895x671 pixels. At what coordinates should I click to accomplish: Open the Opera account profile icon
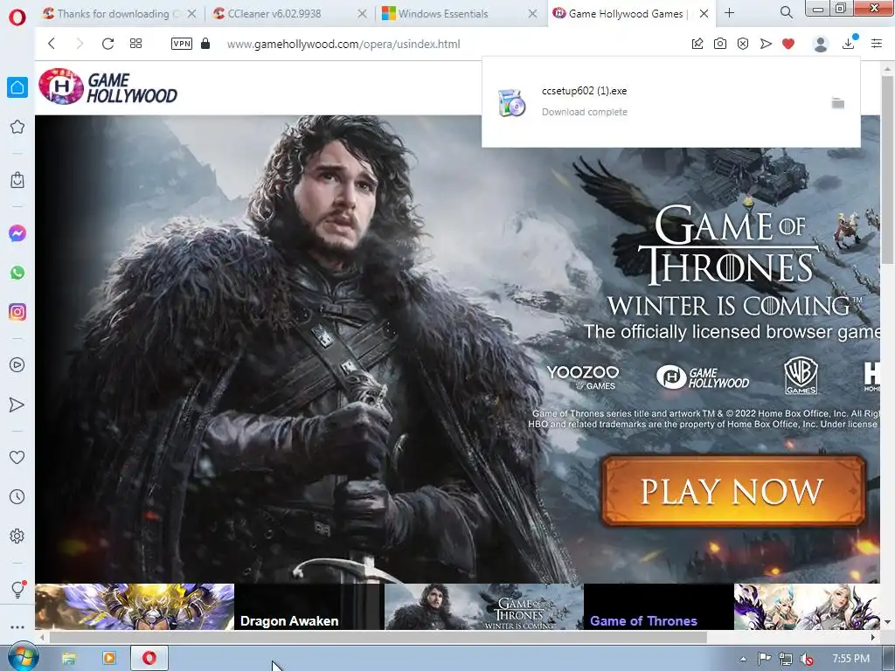(x=821, y=44)
